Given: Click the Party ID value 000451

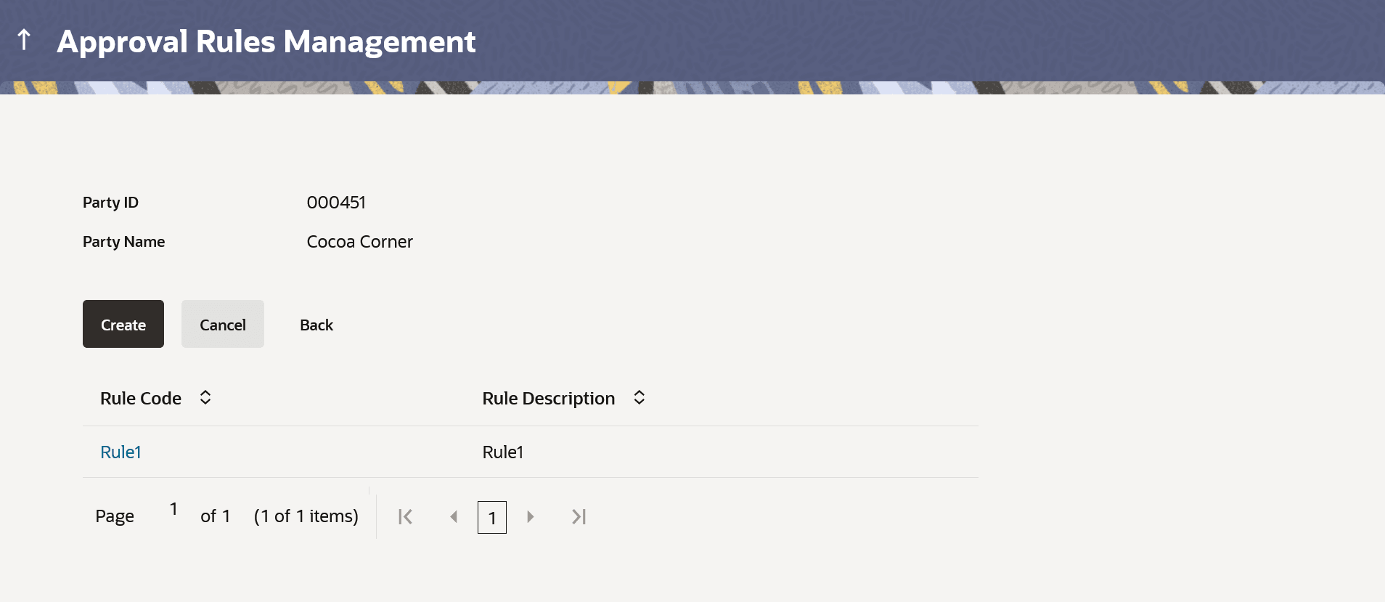Looking at the screenshot, I should point(336,203).
